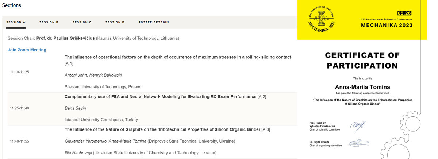Open the rolling-sliding contact paper title A.1
The width and height of the screenshot is (438, 159).
pos(178,57)
